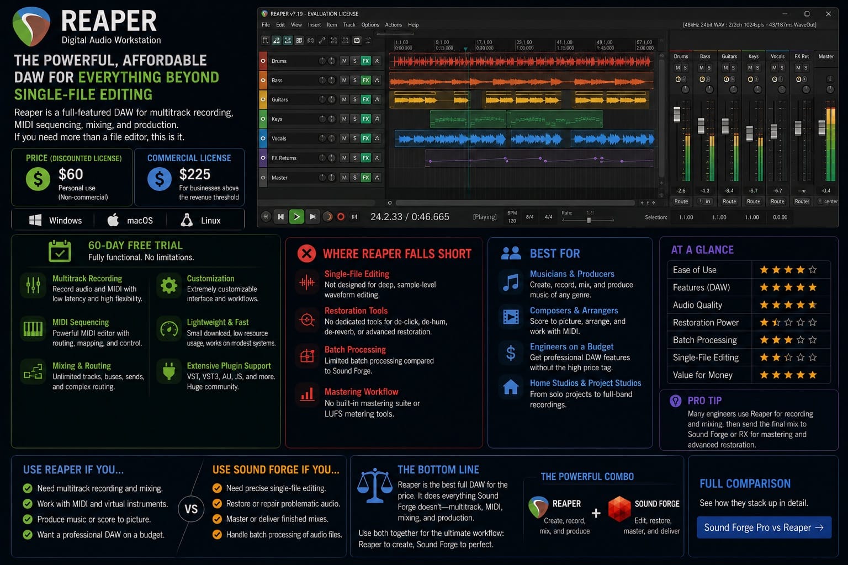
Task: Open the Drums track envelope button
Action: click(377, 61)
